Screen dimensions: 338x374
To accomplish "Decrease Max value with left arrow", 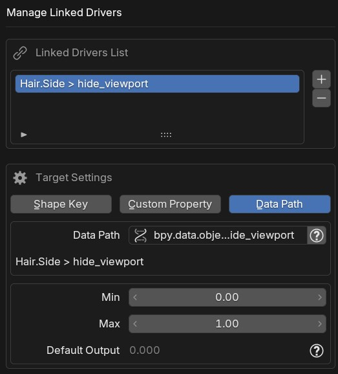I will pos(135,324).
